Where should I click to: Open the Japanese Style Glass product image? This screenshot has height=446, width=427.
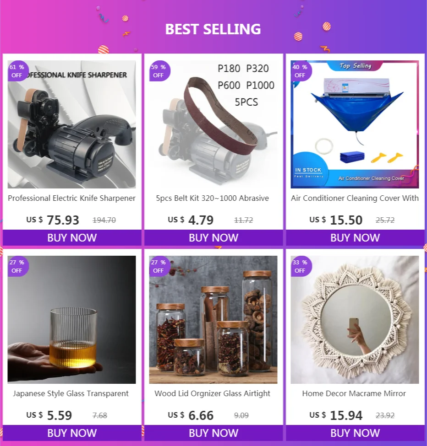pyautogui.click(x=71, y=320)
